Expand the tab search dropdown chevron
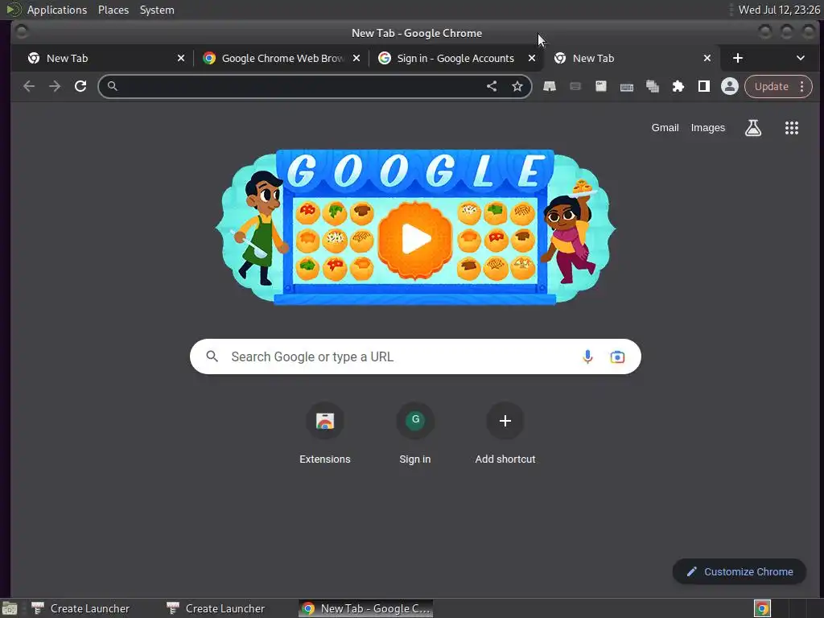 click(x=801, y=58)
